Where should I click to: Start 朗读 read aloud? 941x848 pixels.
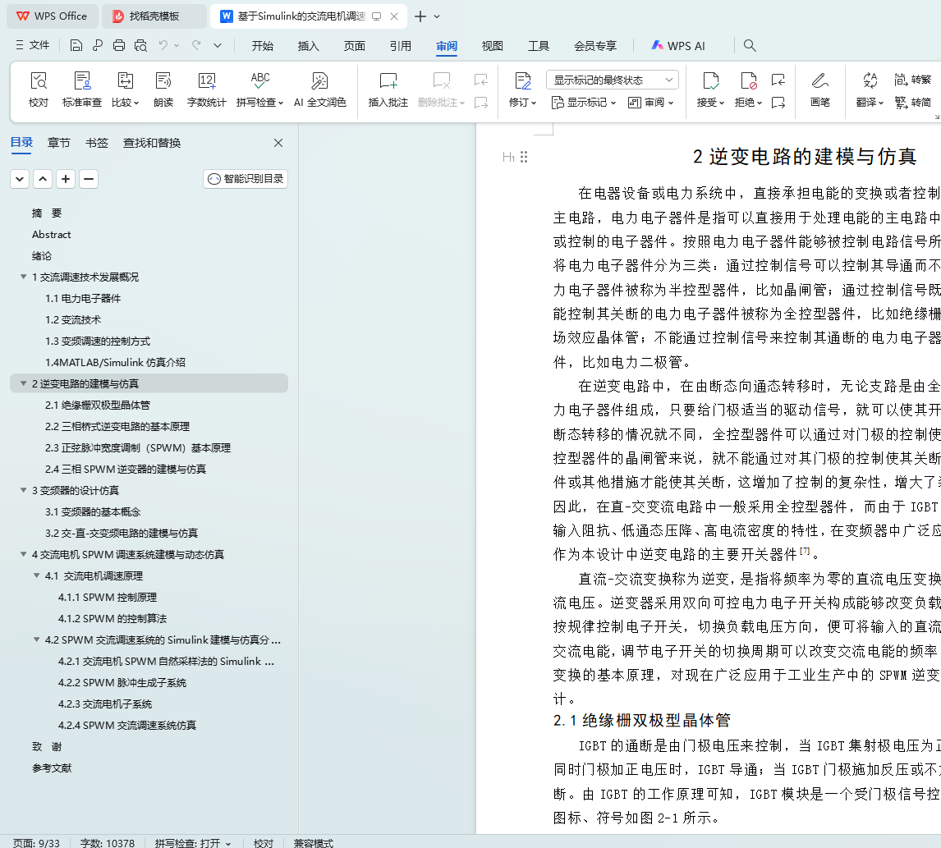163,89
